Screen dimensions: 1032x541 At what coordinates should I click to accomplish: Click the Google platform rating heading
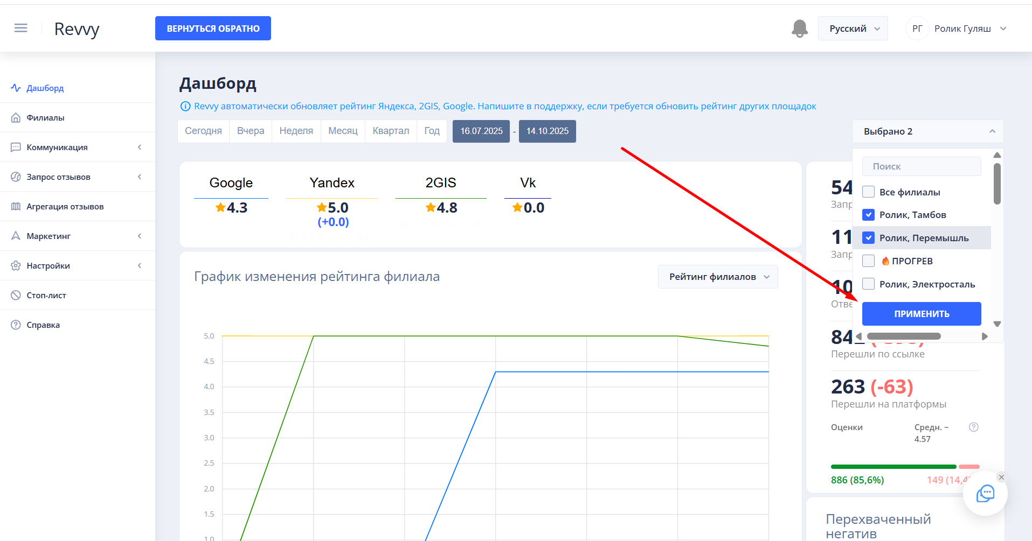click(231, 183)
